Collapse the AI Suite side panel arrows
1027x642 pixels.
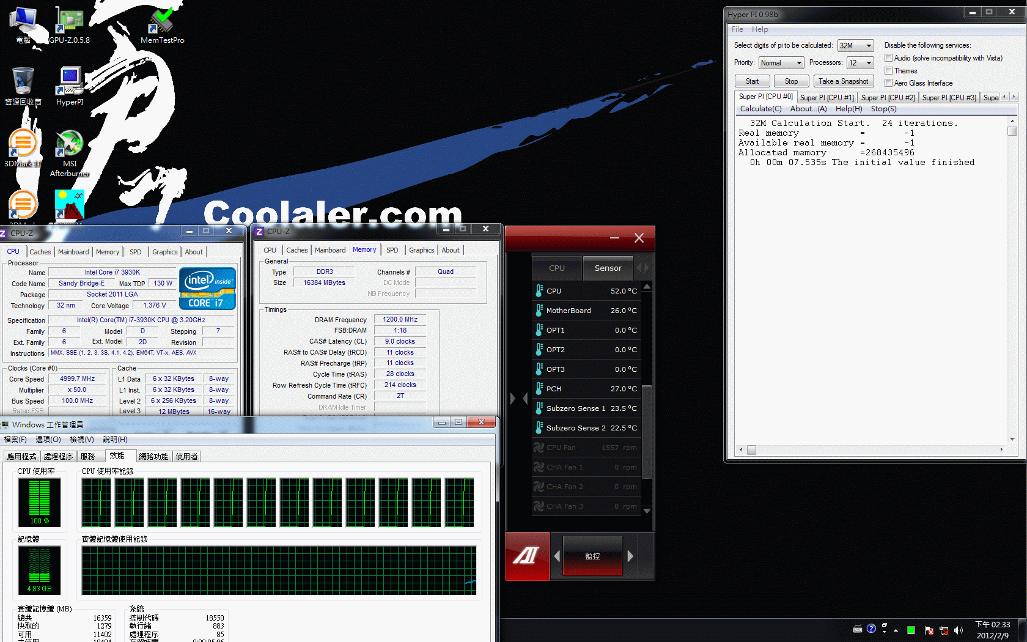pos(519,399)
